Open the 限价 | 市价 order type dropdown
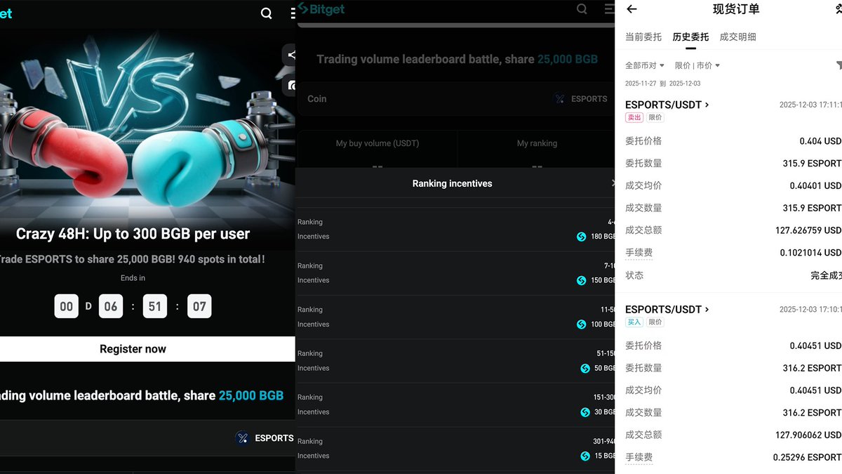Viewport: 842px width, 474px height. pos(697,65)
